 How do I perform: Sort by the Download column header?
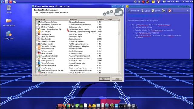(102, 19)
